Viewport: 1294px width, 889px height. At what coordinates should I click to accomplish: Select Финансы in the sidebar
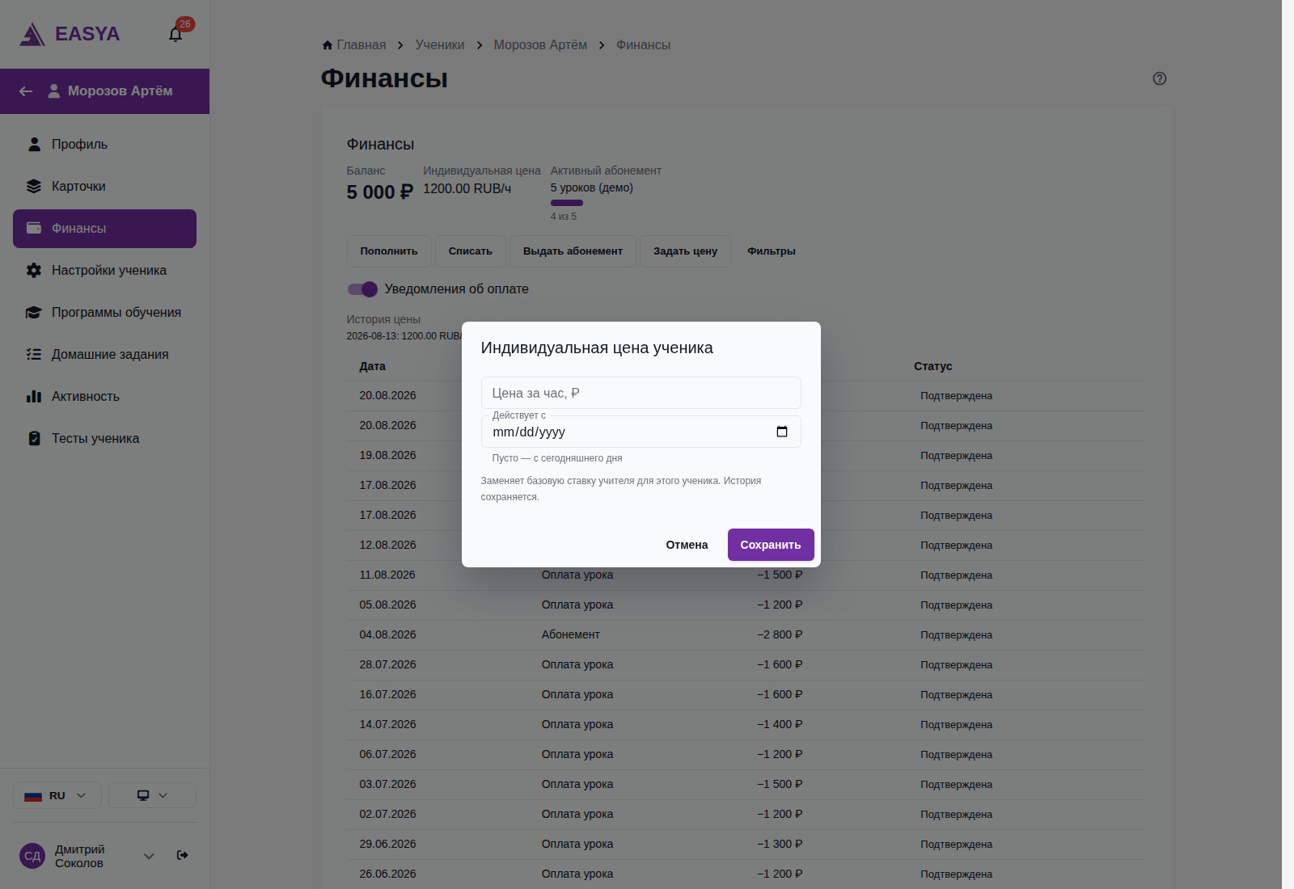[104, 229]
